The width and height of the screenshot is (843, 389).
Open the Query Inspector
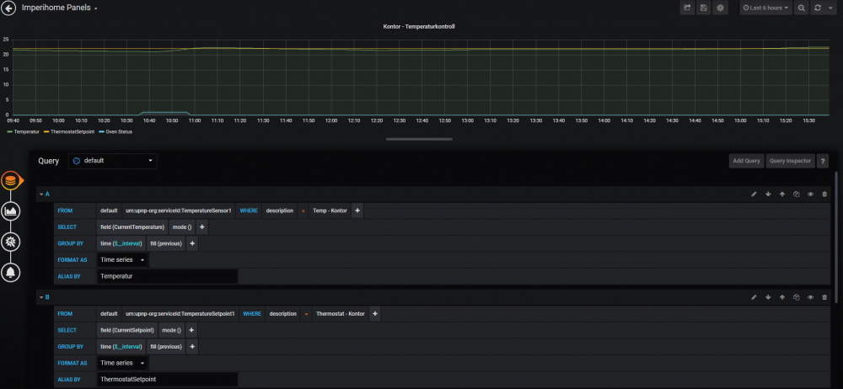click(x=789, y=160)
